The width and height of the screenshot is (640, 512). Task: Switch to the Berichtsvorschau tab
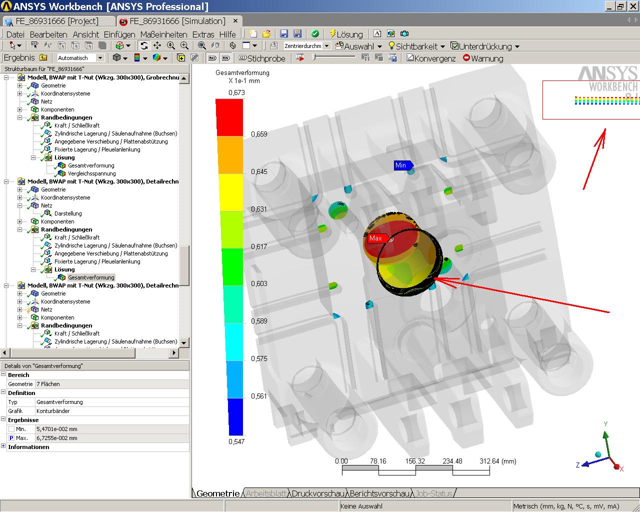[379, 493]
